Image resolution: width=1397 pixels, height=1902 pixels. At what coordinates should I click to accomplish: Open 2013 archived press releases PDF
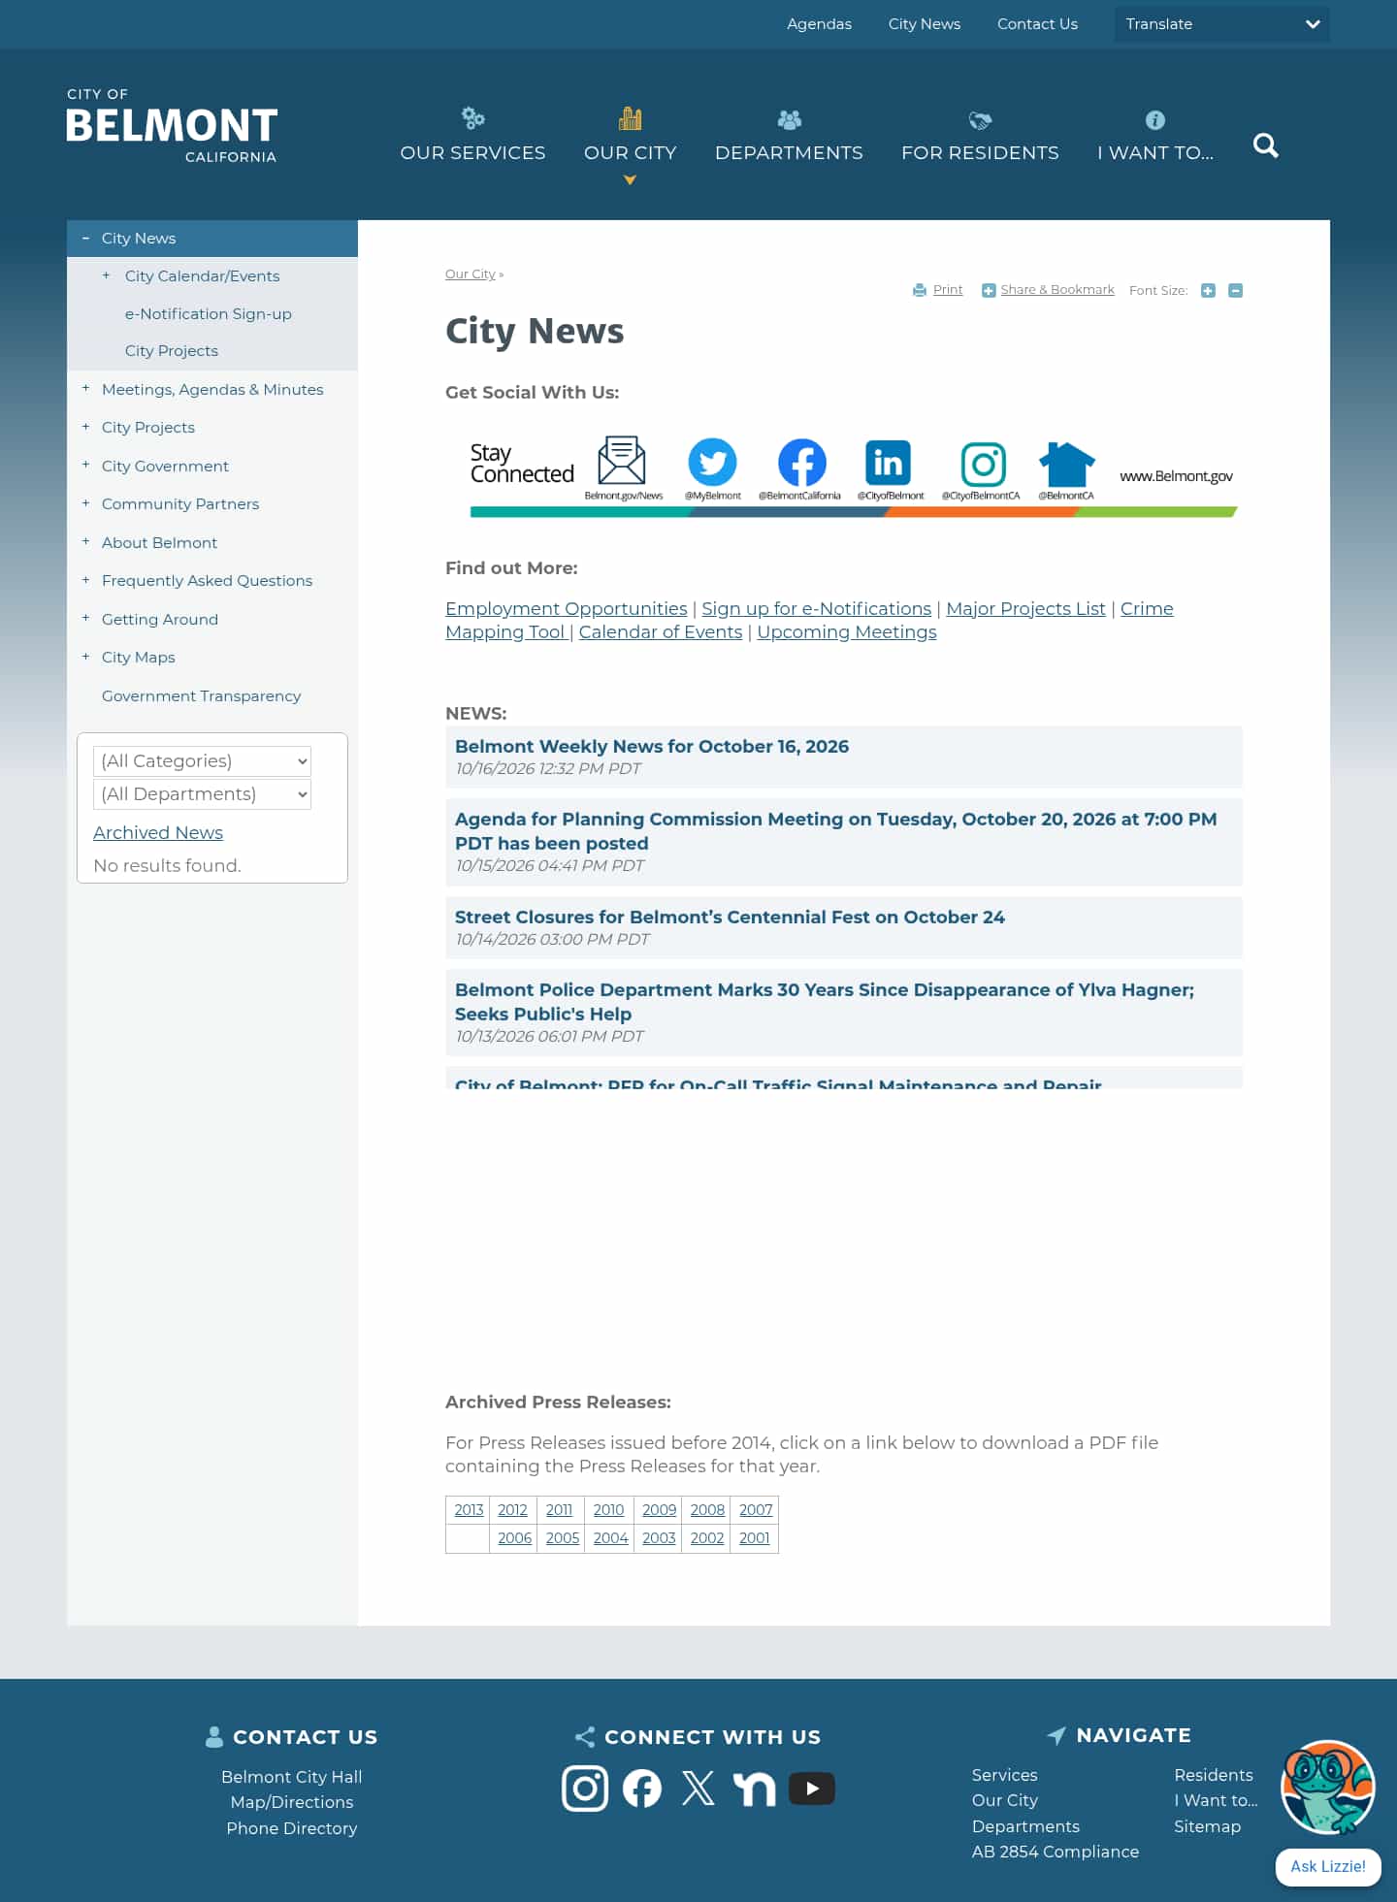coord(469,1509)
